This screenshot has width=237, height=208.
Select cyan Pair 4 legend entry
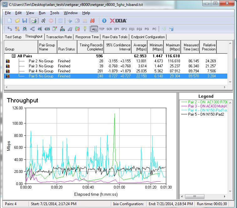(204, 110)
